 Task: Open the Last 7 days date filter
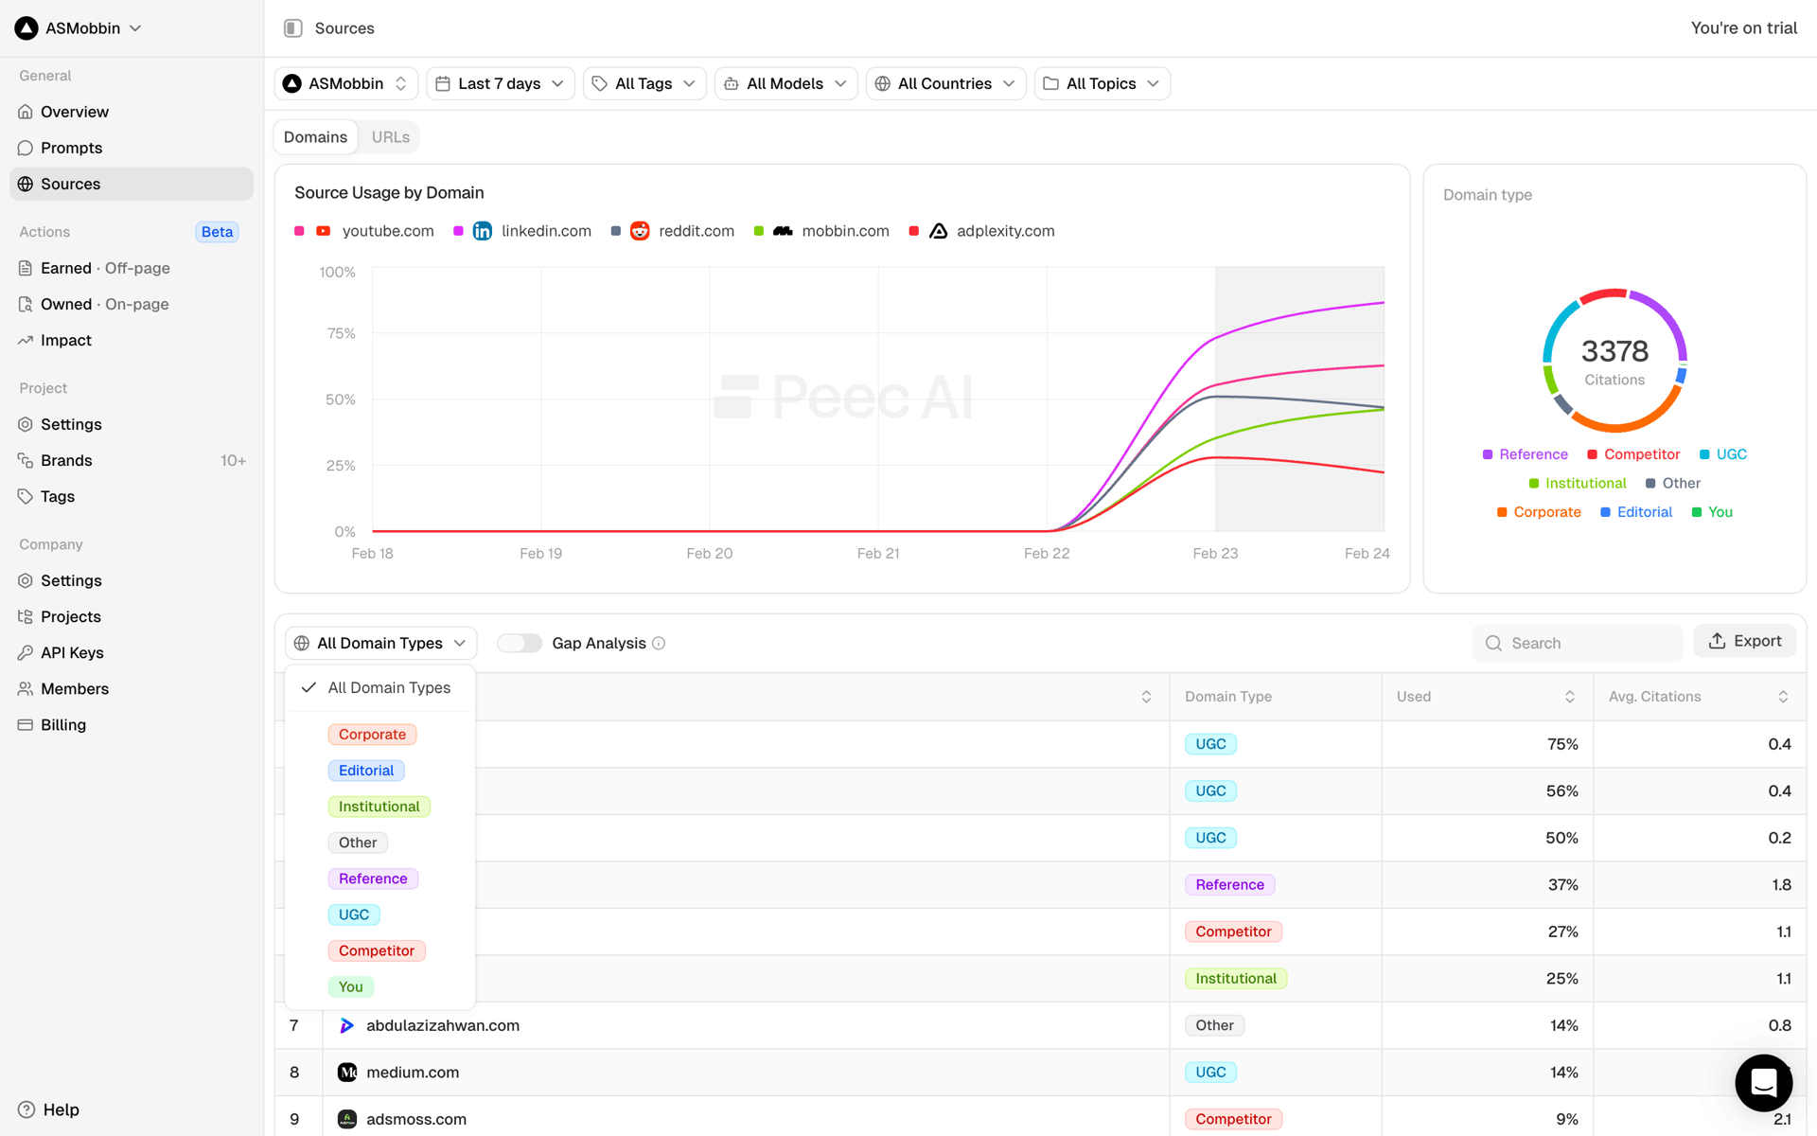pyautogui.click(x=500, y=83)
